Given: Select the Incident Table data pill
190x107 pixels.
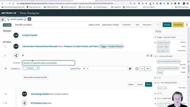Looking at the screenshot, I should tap(163, 47).
